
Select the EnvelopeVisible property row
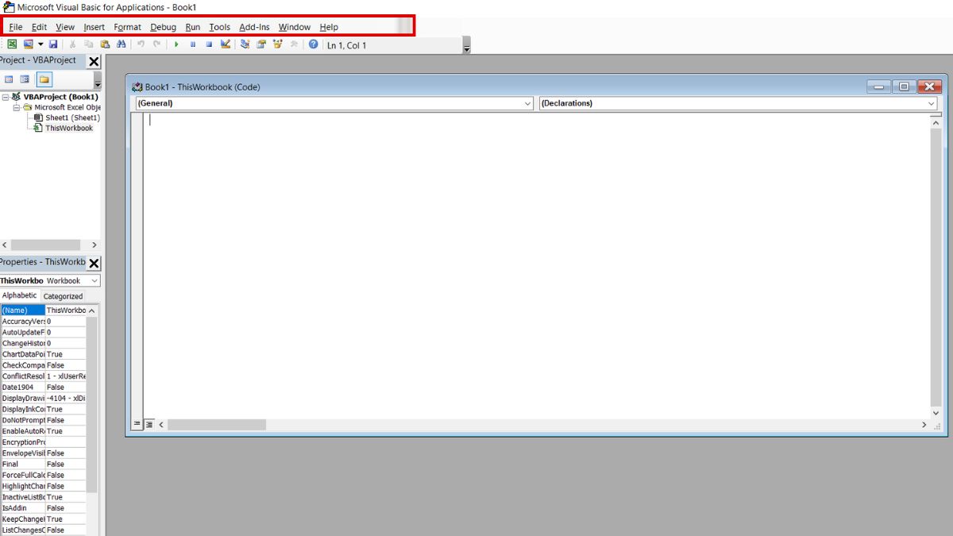(43, 453)
